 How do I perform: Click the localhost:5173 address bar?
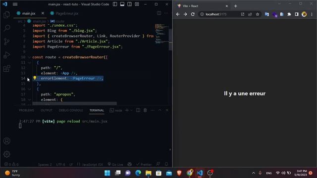pyautogui.click(x=216, y=14)
